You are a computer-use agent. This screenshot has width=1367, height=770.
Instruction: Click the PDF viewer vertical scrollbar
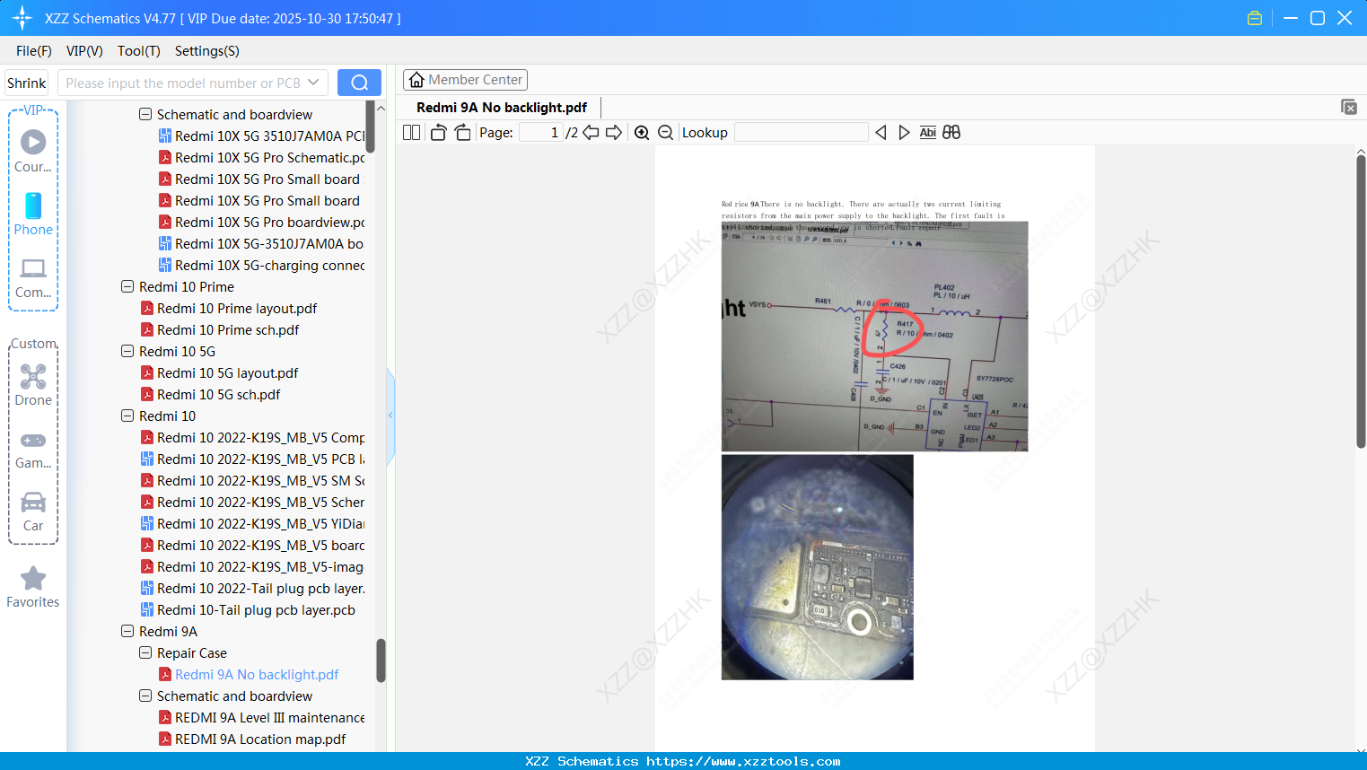pyautogui.click(x=1361, y=302)
